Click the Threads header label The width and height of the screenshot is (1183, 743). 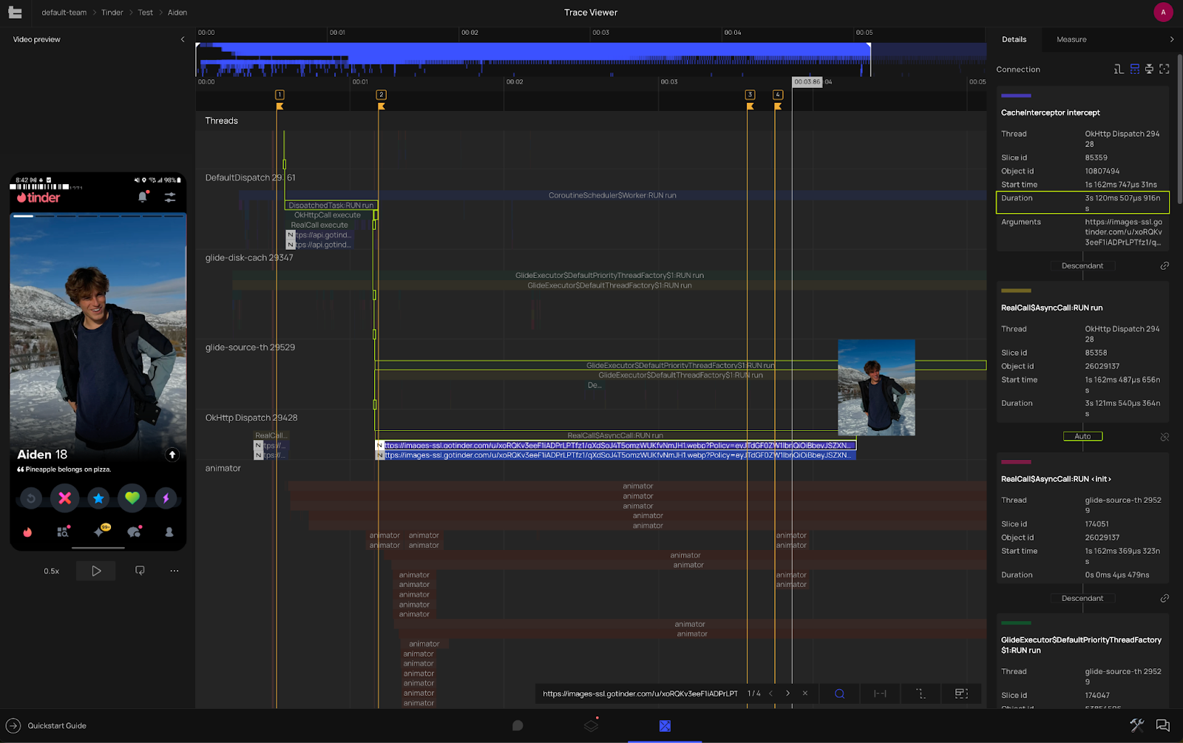pyautogui.click(x=221, y=121)
